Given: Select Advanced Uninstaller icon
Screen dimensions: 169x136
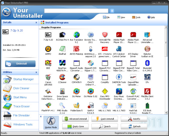Looking at the screenshot, I should pos(147,35).
